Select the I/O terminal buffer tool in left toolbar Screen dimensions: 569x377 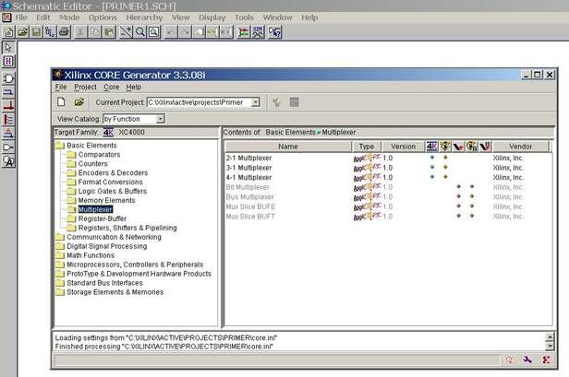(8, 147)
